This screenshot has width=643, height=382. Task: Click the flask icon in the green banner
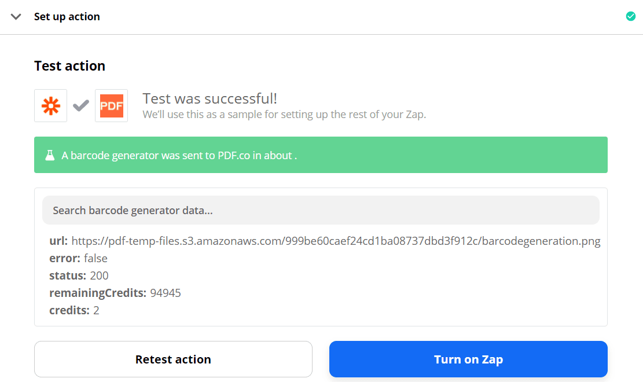coord(50,155)
